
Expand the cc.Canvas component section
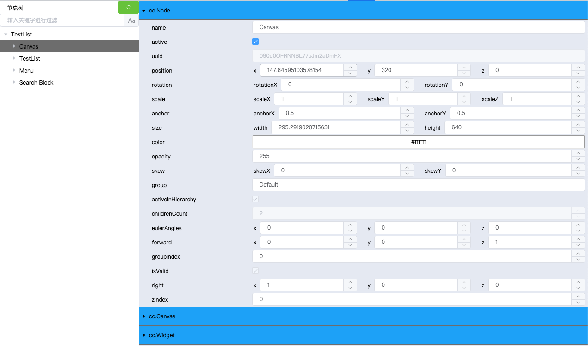(363, 316)
